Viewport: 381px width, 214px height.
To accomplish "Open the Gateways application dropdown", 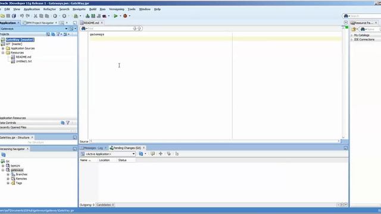I will pyautogui.click(x=66, y=29).
